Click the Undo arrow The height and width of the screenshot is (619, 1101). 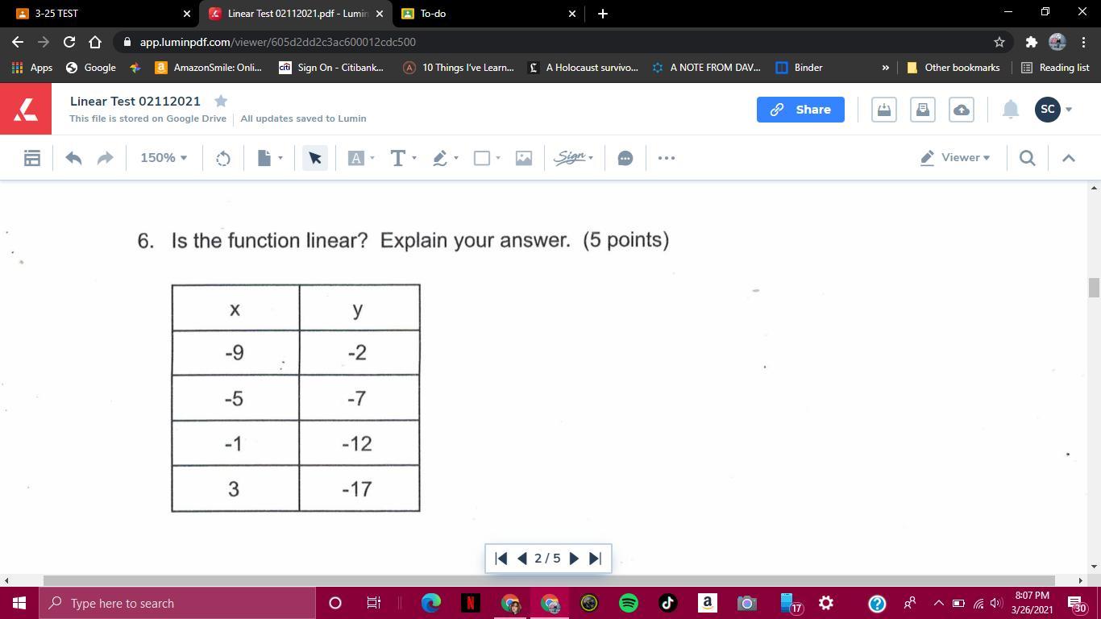73,157
